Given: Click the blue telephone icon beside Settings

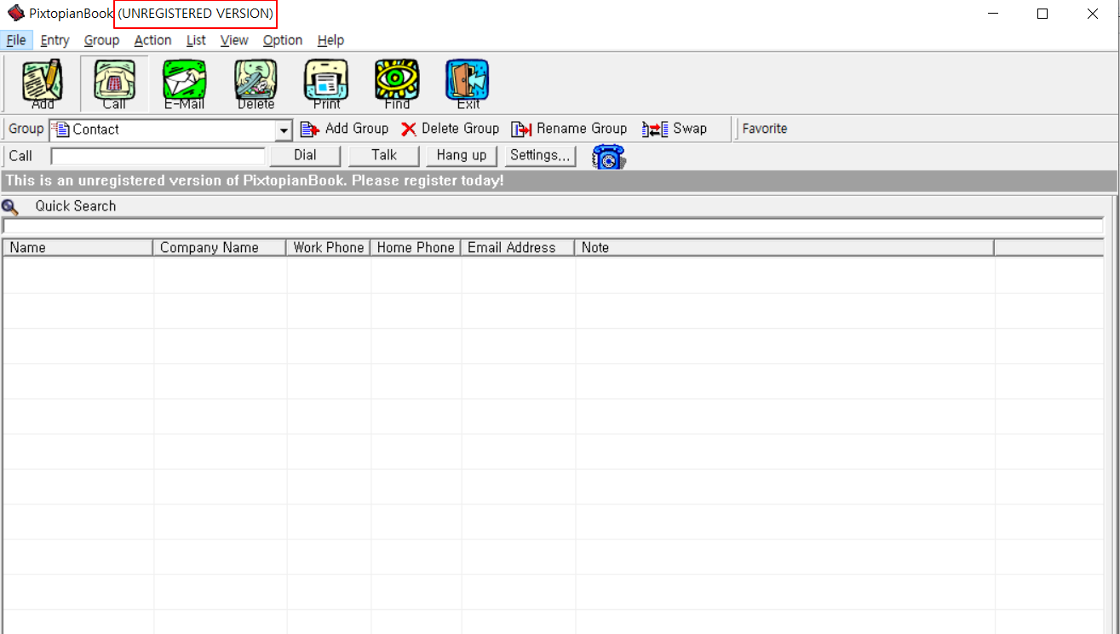Looking at the screenshot, I should tap(608, 156).
